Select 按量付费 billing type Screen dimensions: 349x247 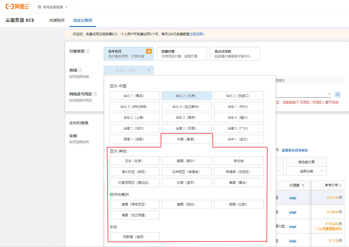pyautogui.click(x=182, y=54)
